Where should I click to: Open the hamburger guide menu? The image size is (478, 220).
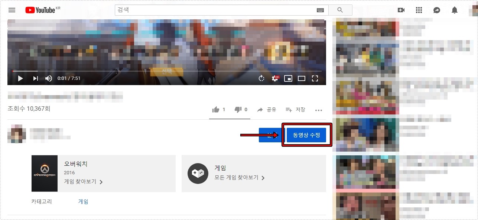pos(12,10)
